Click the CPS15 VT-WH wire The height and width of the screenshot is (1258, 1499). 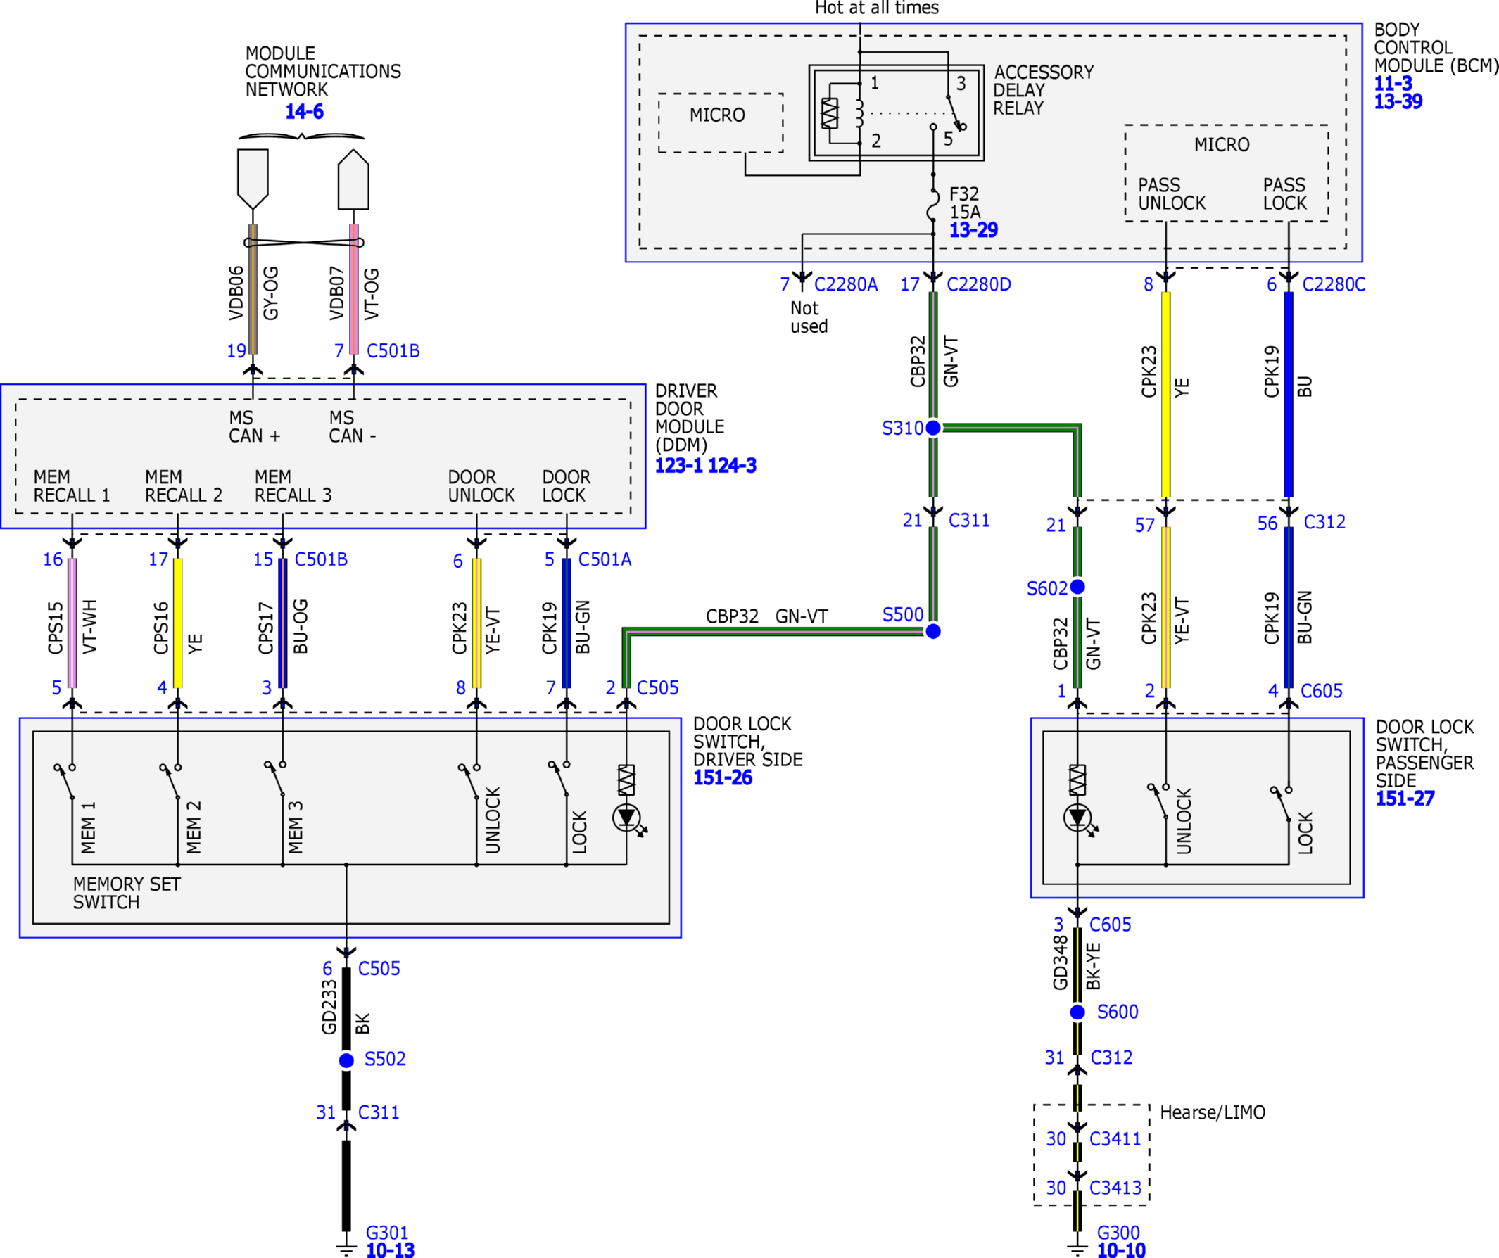tap(72, 623)
